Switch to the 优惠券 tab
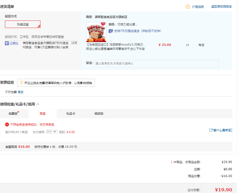The height and width of the screenshot is (193, 239). [x=13, y=114]
